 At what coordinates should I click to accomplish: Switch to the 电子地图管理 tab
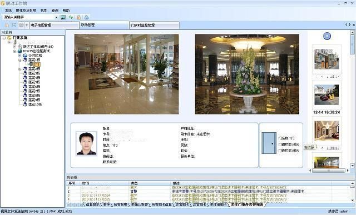54,25
